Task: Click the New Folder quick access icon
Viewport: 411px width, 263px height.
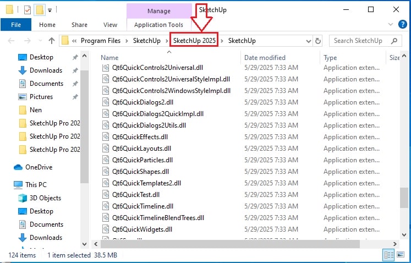Action: coord(40,10)
